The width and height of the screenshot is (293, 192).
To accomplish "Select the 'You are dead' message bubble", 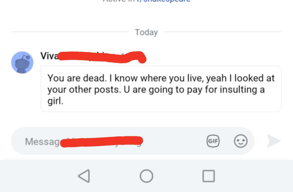I will point(161,89).
